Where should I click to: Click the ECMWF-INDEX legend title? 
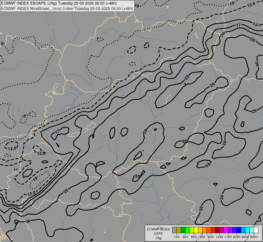point(158,229)
